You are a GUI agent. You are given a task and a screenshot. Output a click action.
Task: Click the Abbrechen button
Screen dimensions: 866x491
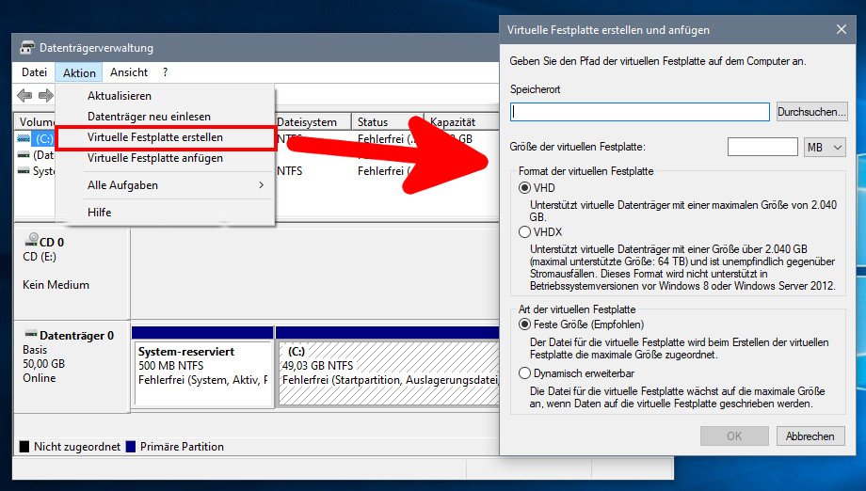(810, 436)
